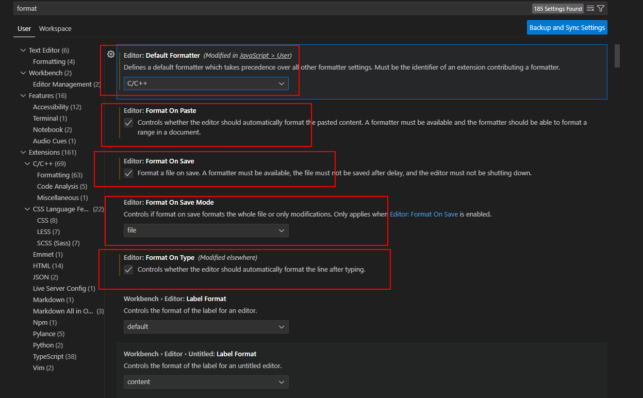Uncheck the Format On Paste checkbox

coord(128,123)
